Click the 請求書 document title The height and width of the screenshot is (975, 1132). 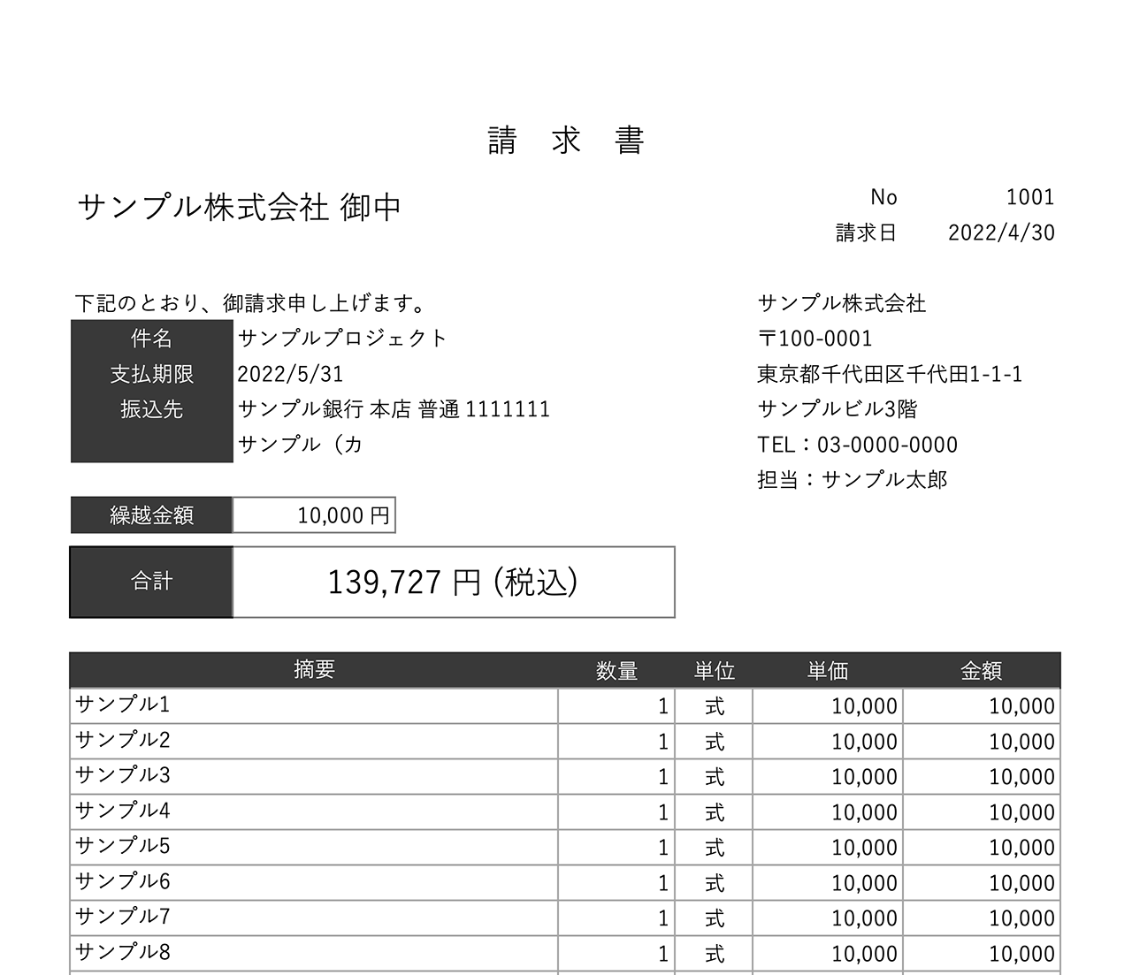click(566, 139)
